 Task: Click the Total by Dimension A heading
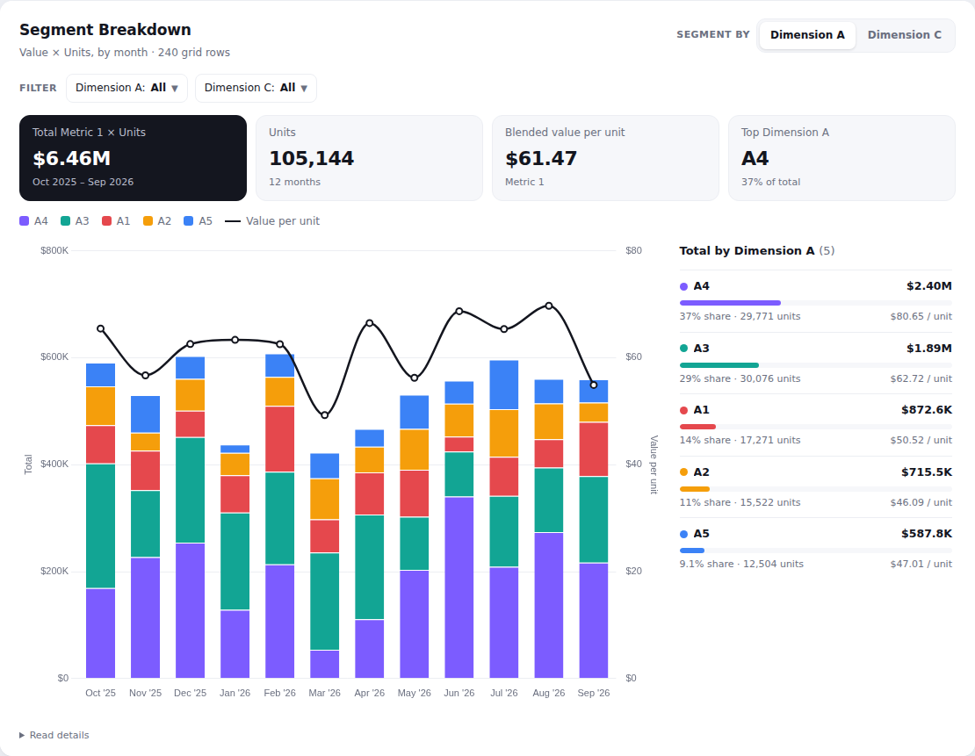757,250
